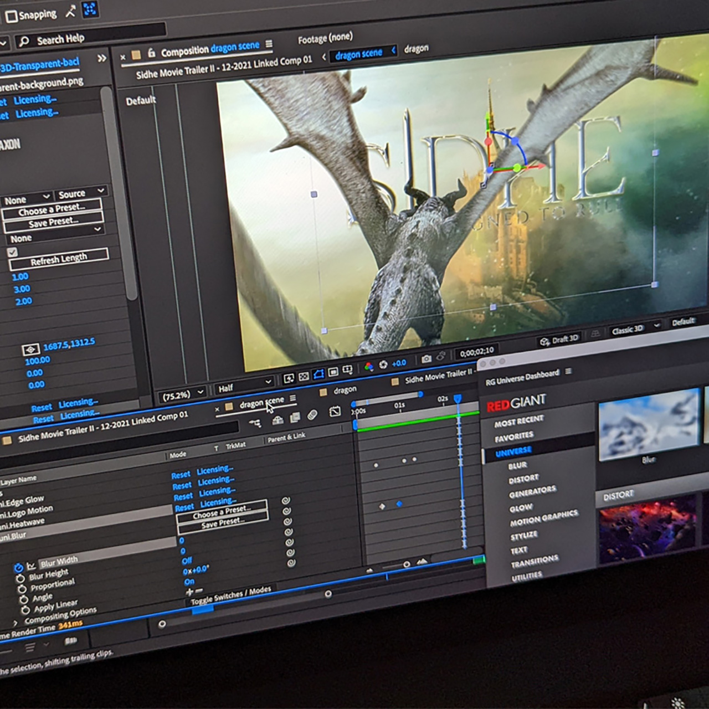Select DISTORT category in Red Giant Universe
Screen dimensions: 709x709
(x=523, y=478)
